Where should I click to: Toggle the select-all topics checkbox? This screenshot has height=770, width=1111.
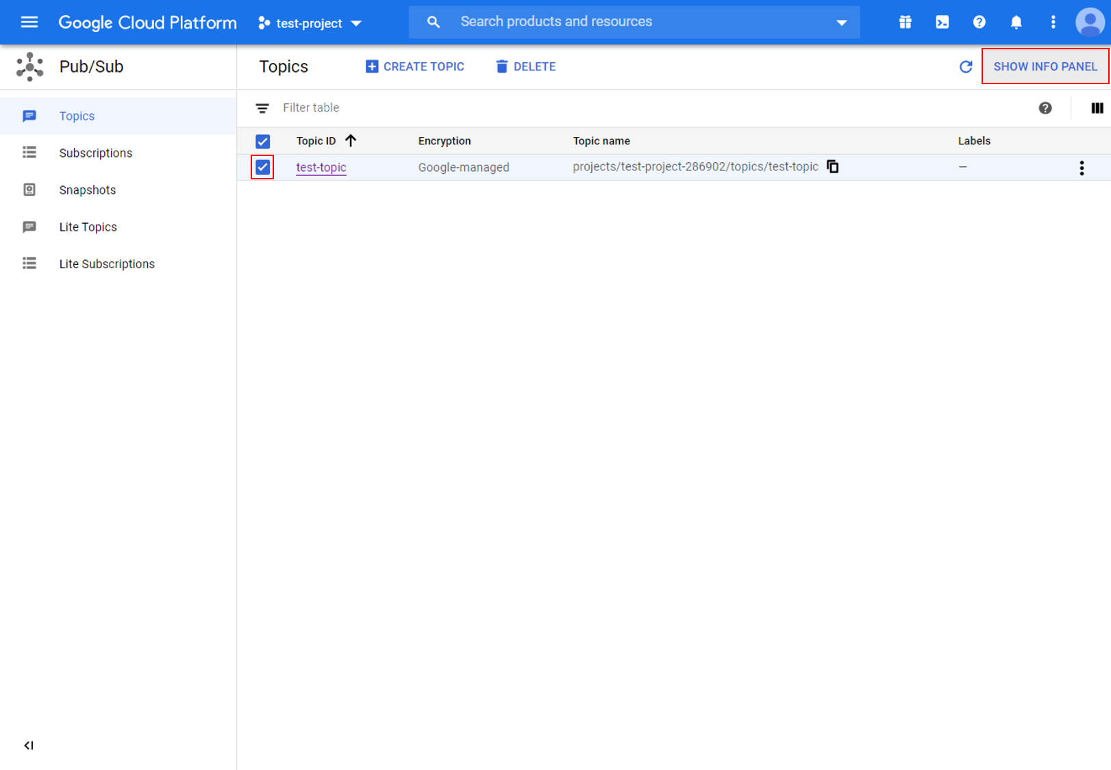(263, 142)
